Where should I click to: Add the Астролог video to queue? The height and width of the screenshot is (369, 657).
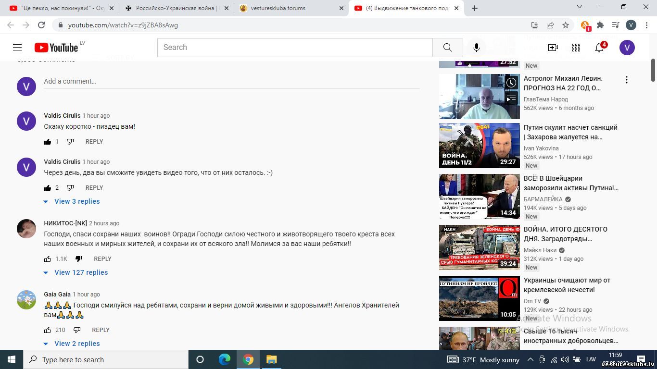coord(511,98)
